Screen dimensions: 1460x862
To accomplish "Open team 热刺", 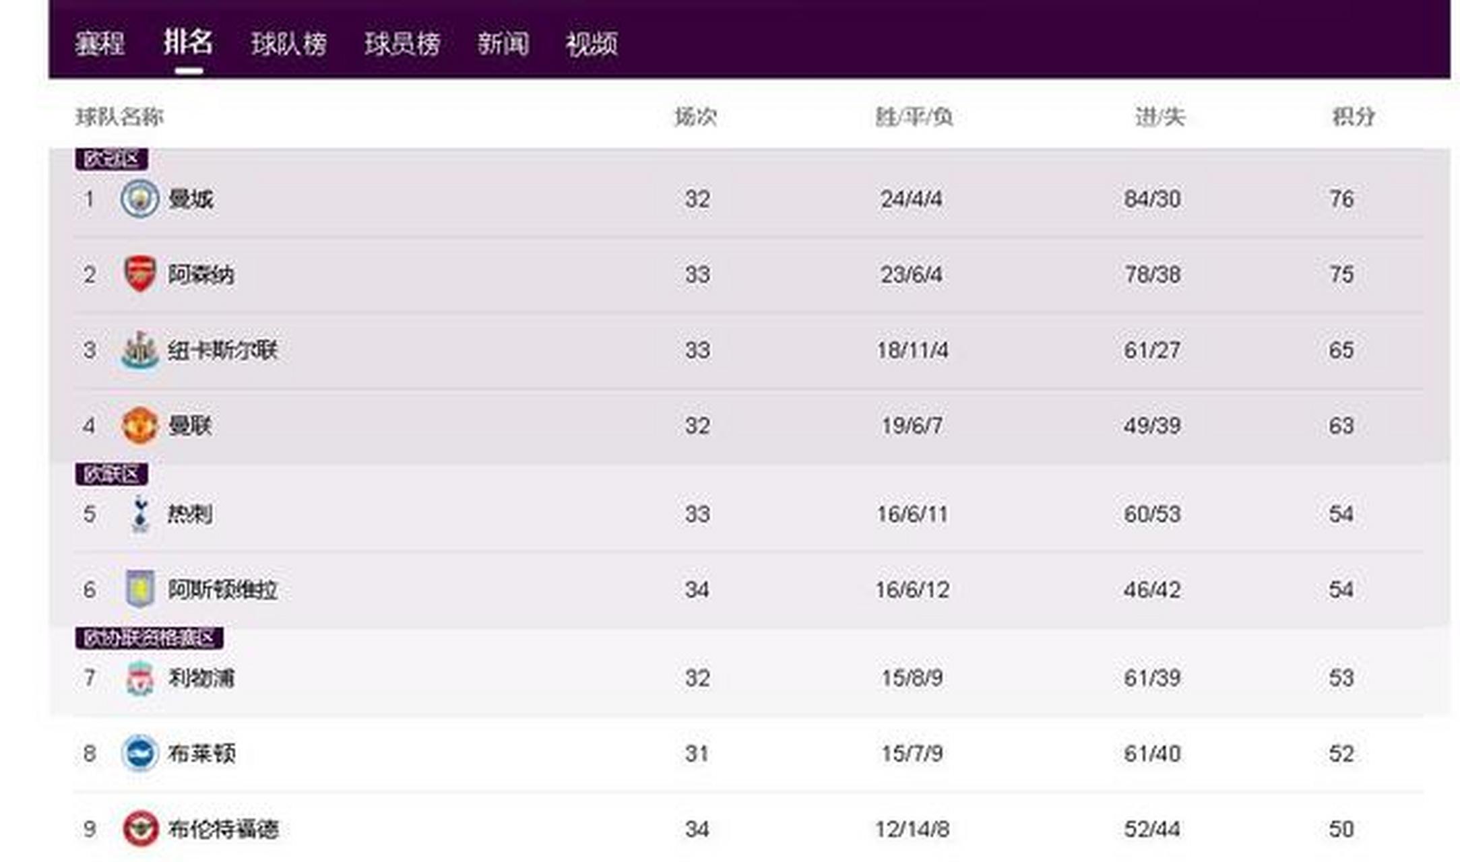I will click(190, 515).
